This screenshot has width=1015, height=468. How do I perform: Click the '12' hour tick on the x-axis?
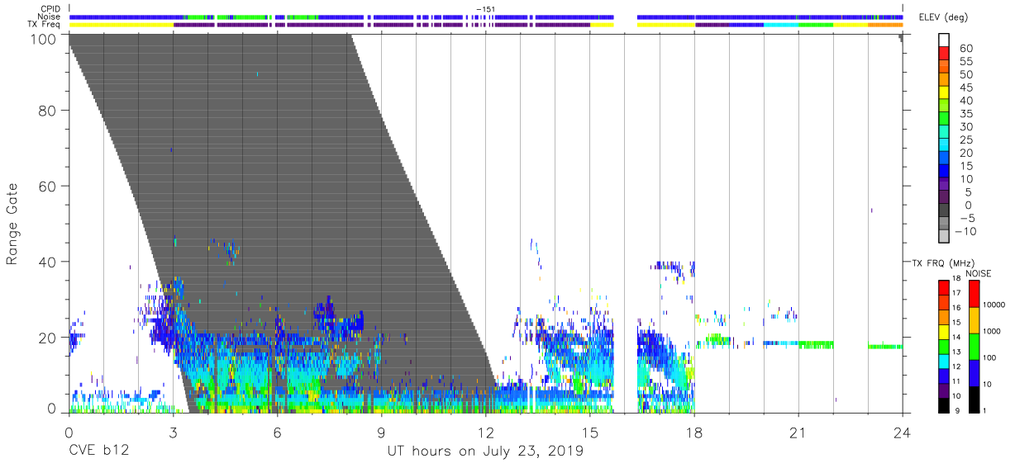point(485,433)
